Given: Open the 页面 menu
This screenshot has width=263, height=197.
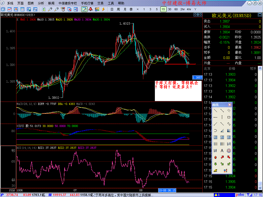Looking at the screenshot, I should [21, 3].
